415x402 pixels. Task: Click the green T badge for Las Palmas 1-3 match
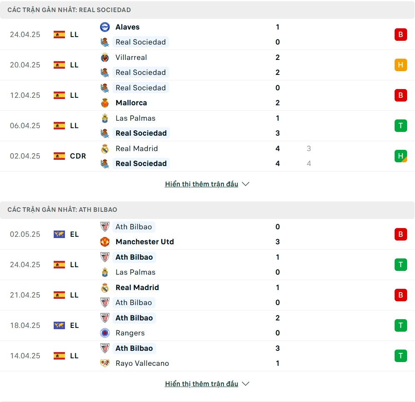pos(401,125)
